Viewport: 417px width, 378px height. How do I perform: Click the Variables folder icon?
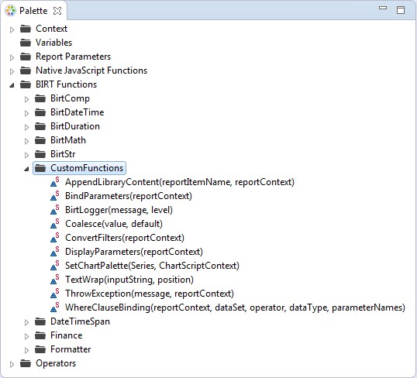(26, 43)
